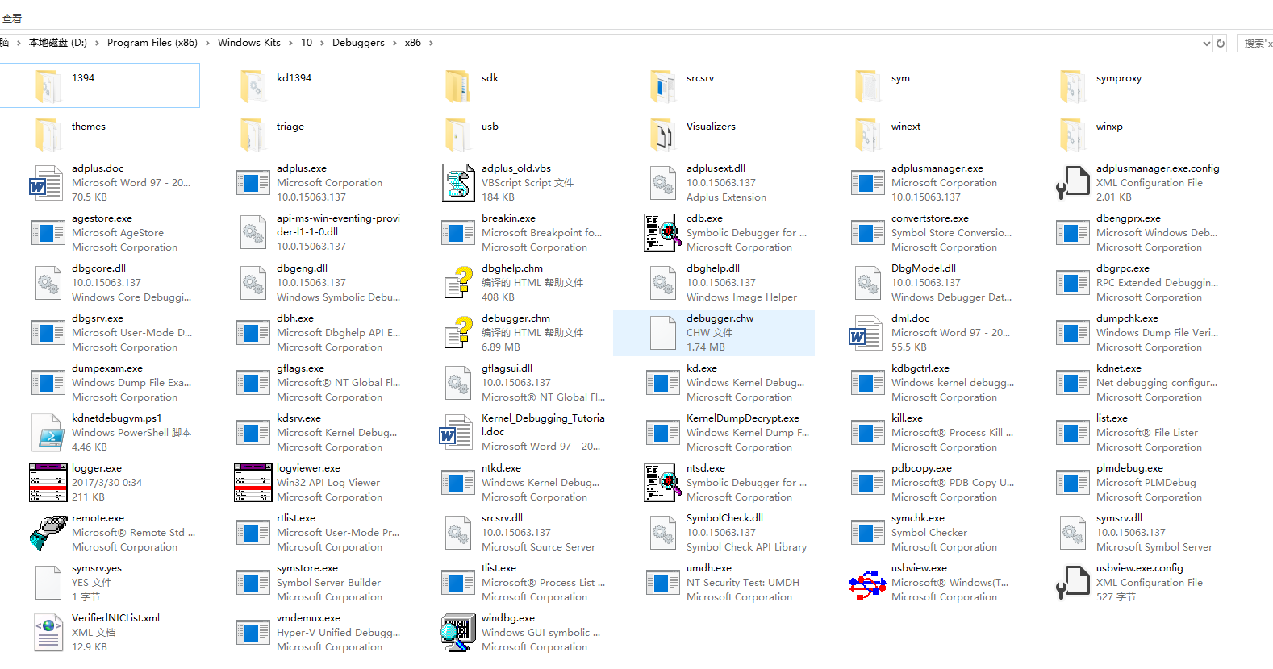The image size is (1273, 669).
Task: Open the 1394 folder icon
Action: coord(48,85)
